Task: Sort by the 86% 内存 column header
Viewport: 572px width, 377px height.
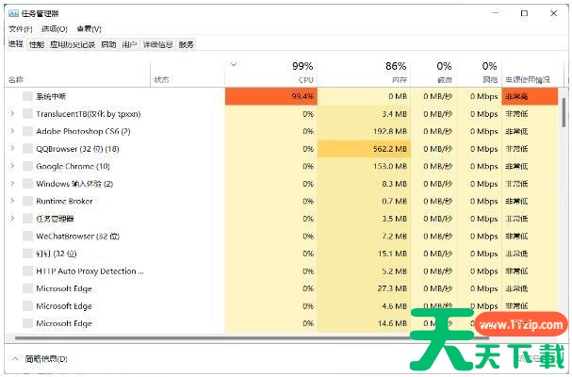Action: coord(364,74)
